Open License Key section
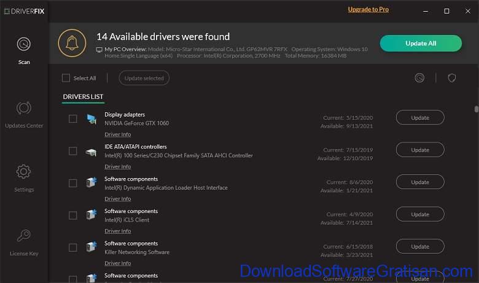 point(24,242)
